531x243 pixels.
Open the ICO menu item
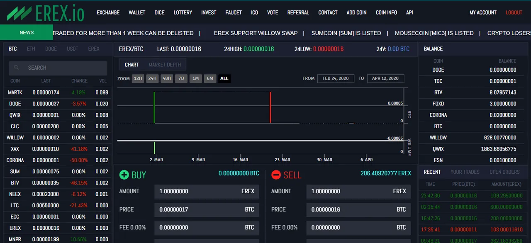[254, 12]
